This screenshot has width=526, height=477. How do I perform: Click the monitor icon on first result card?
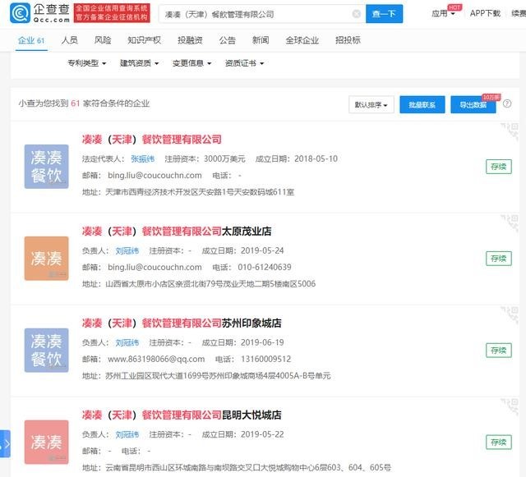(x=510, y=131)
